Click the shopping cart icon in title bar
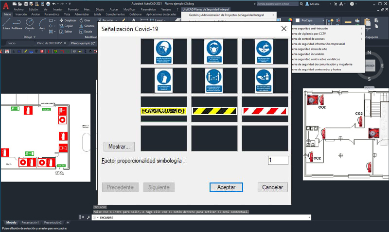The height and width of the screenshot is (232, 389). click(336, 4)
